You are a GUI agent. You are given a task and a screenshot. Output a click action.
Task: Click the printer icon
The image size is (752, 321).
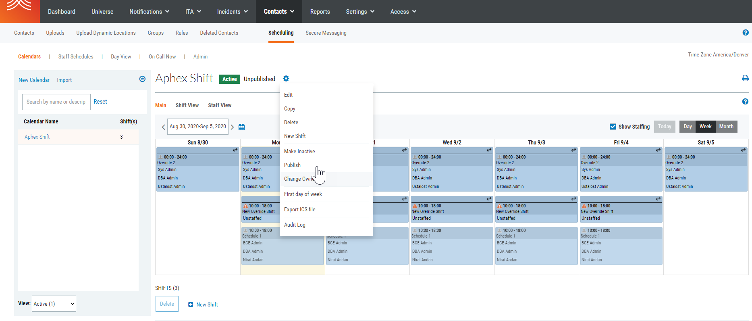pyautogui.click(x=745, y=78)
